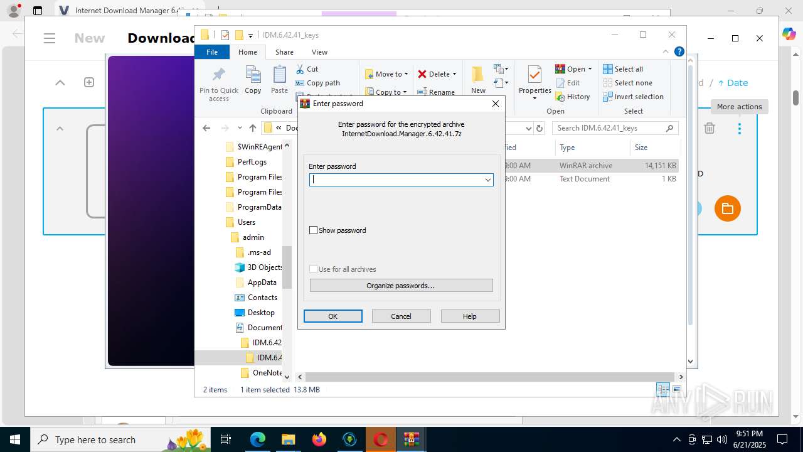Viewport: 803px width, 452px height.
Task: Switch to details view icon in status bar
Action: coord(663,390)
